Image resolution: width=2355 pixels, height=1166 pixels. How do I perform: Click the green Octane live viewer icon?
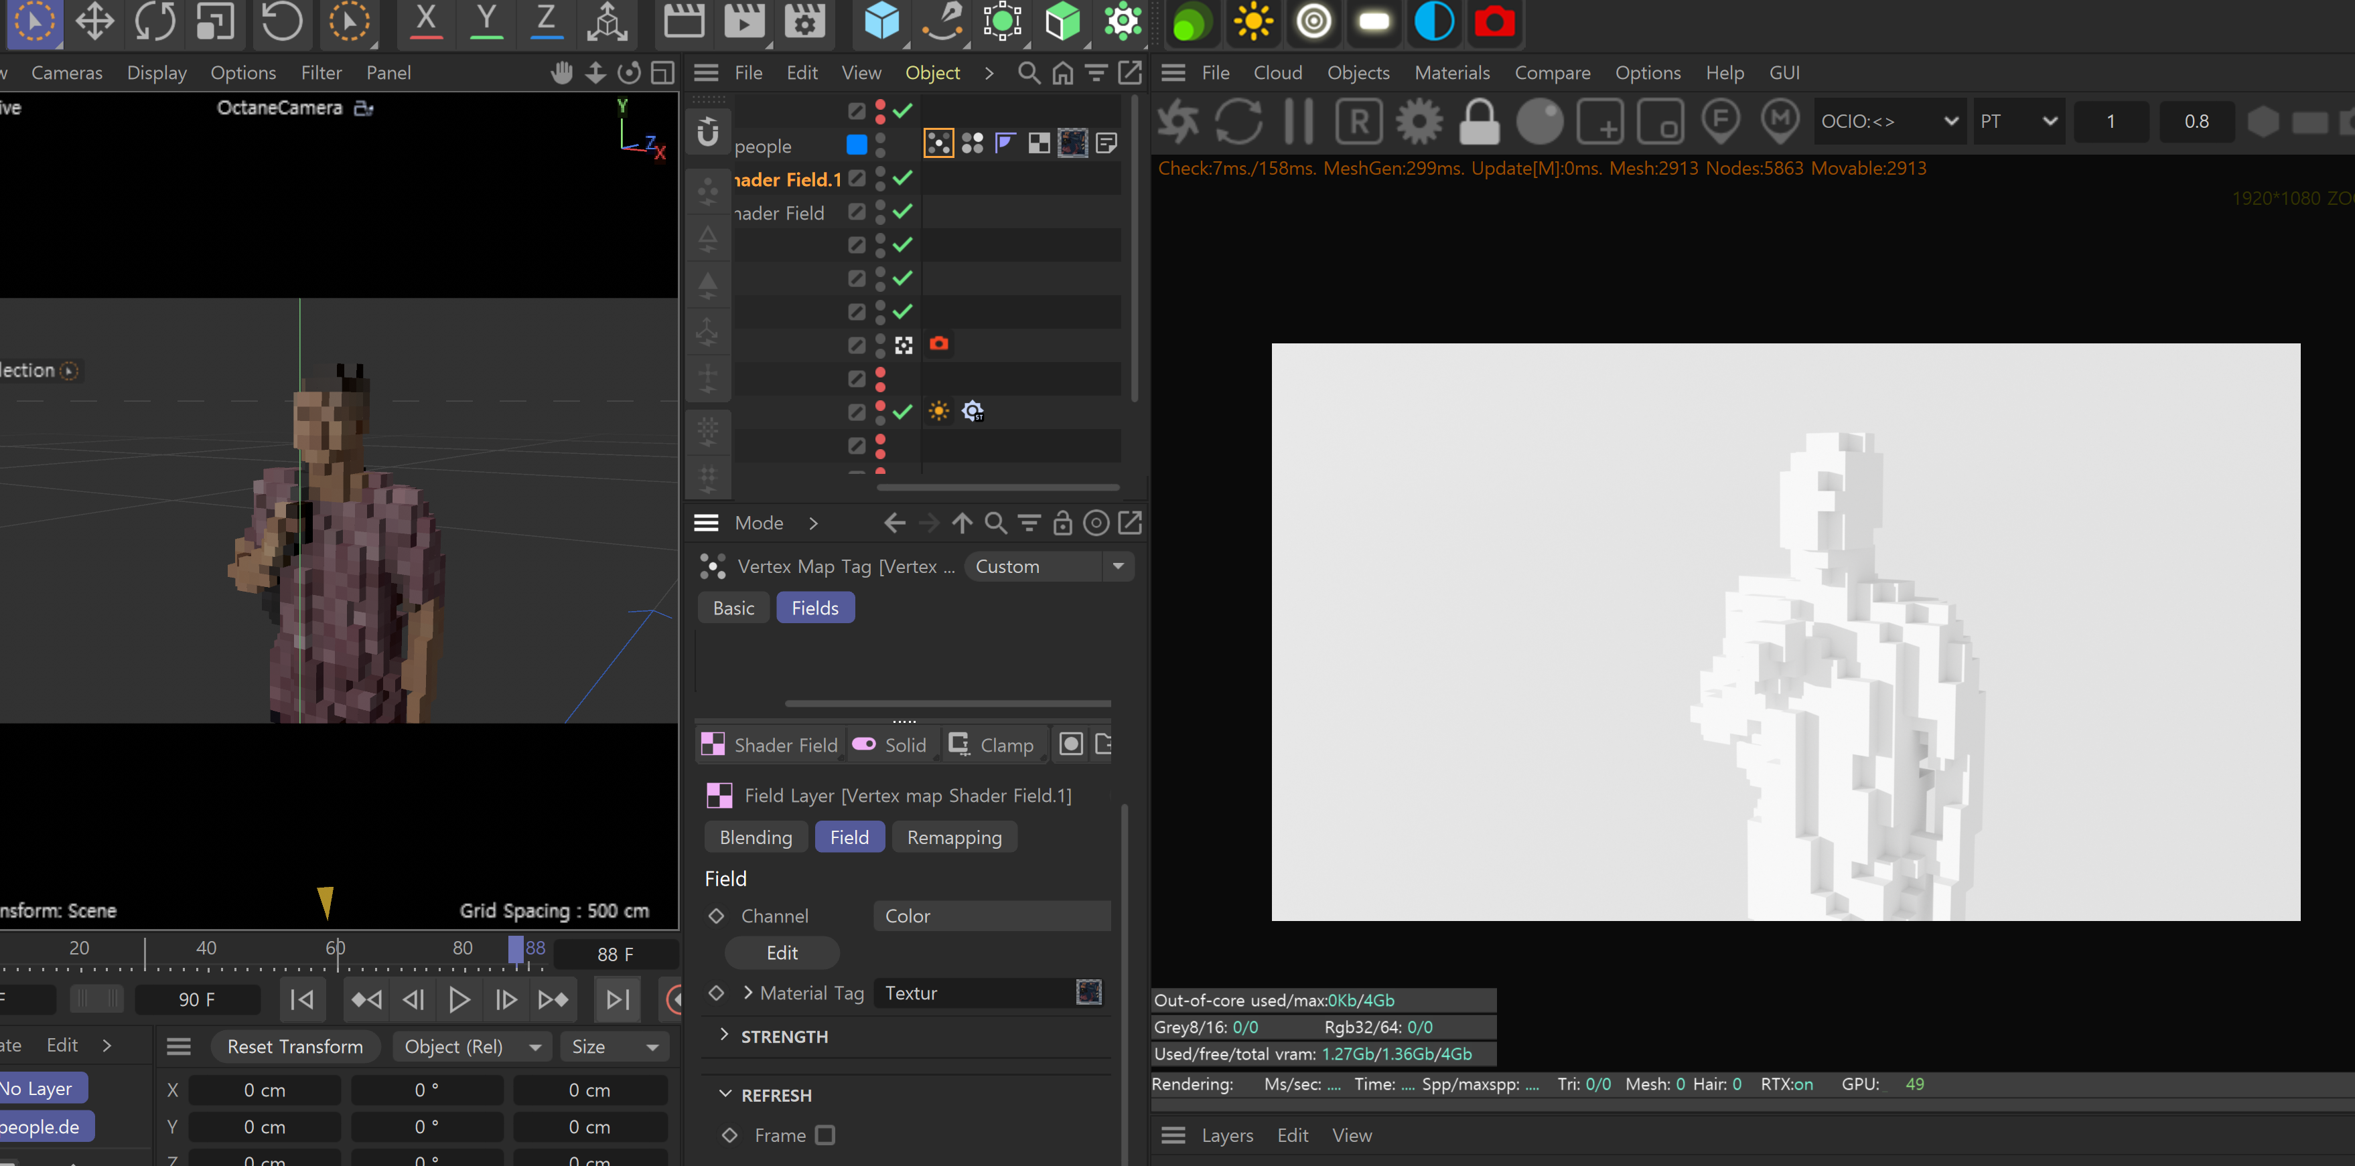pos(1192,22)
